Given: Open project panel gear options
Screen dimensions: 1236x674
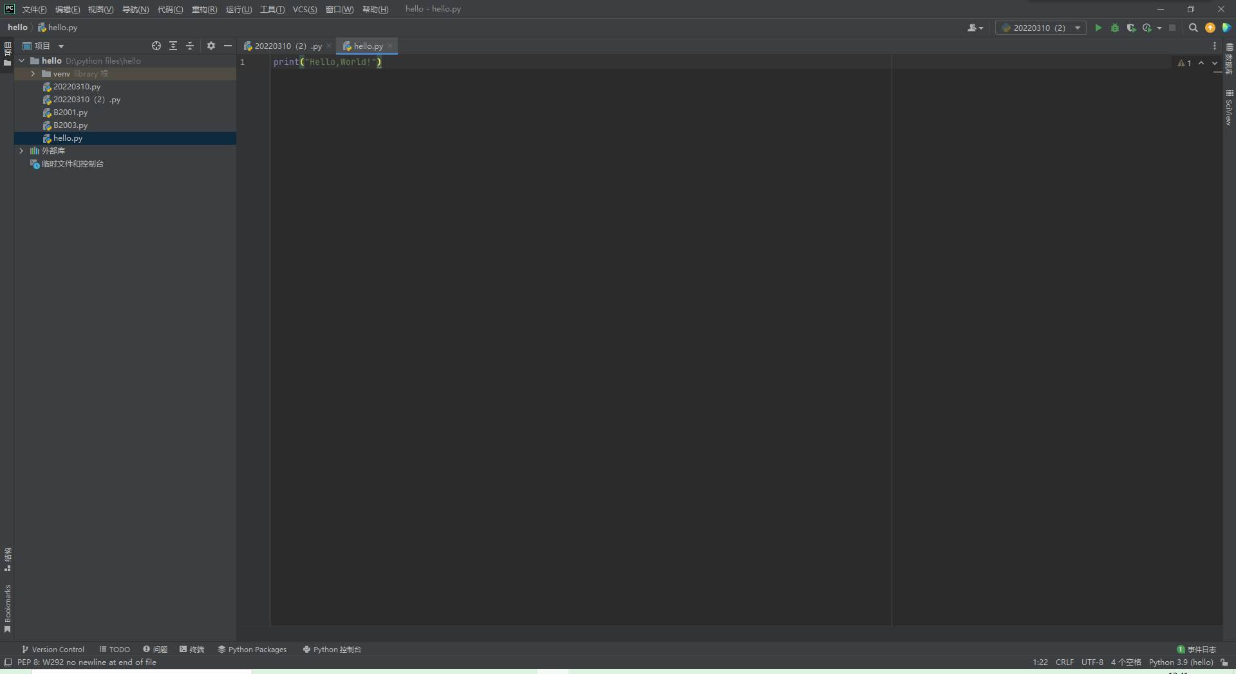Looking at the screenshot, I should point(211,46).
